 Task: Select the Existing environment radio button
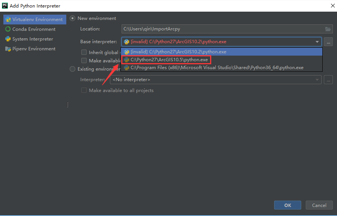tap(73, 69)
